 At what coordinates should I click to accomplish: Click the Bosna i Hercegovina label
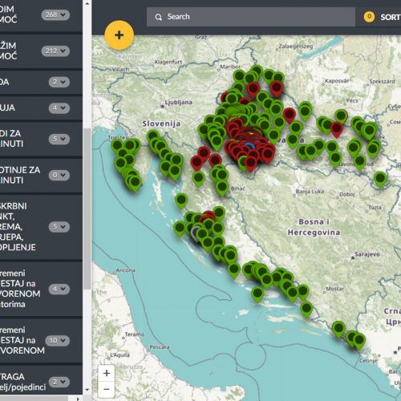pos(314,227)
